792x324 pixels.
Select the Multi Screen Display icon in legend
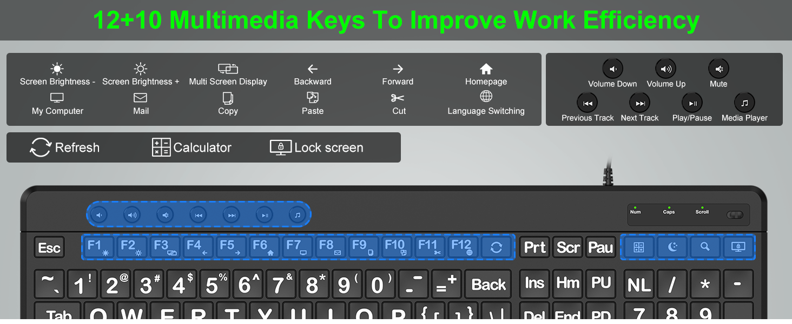pos(228,69)
